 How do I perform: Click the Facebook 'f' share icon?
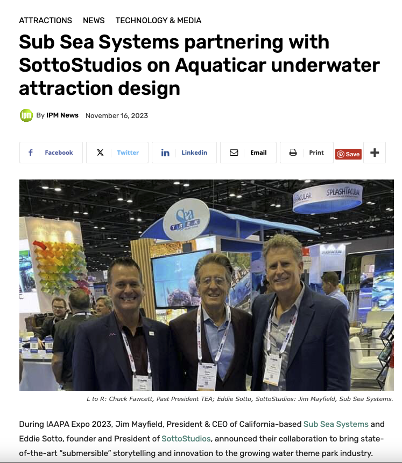[x=30, y=153]
